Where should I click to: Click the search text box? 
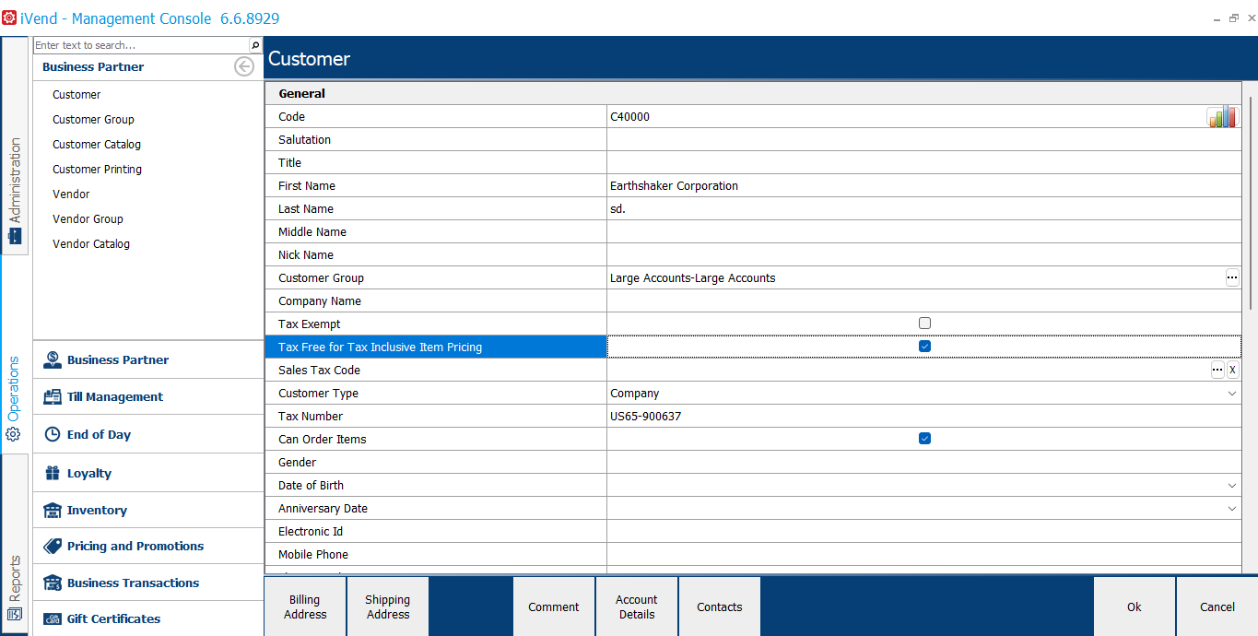click(141, 45)
